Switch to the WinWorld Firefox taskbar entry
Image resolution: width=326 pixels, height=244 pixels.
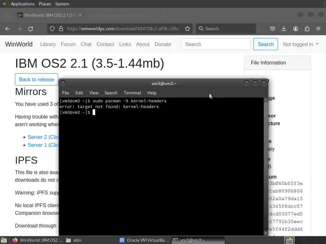pyautogui.click(x=37, y=240)
